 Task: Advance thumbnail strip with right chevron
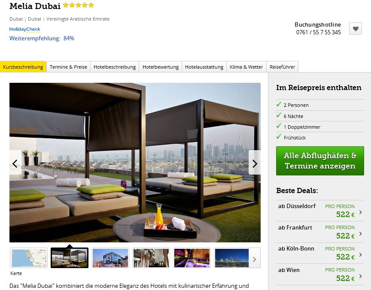coord(254,259)
